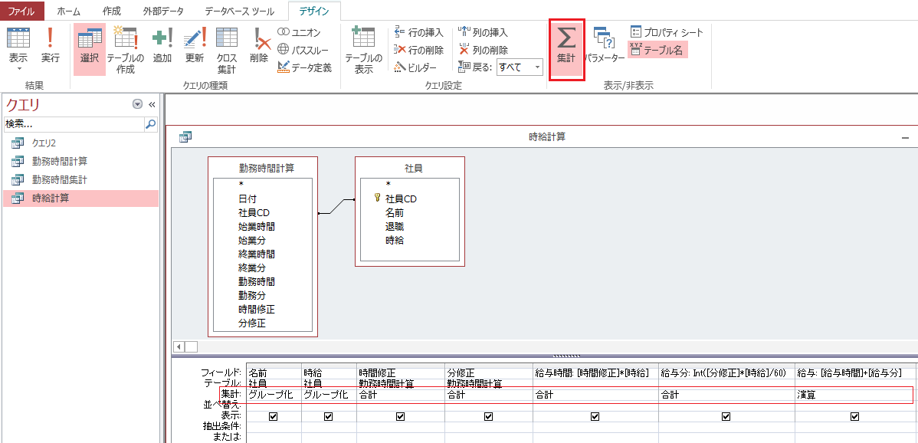The image size is (918, 443).
Task: Click the navigation pane 検索 search box
Action: click(x=73, y=123)
